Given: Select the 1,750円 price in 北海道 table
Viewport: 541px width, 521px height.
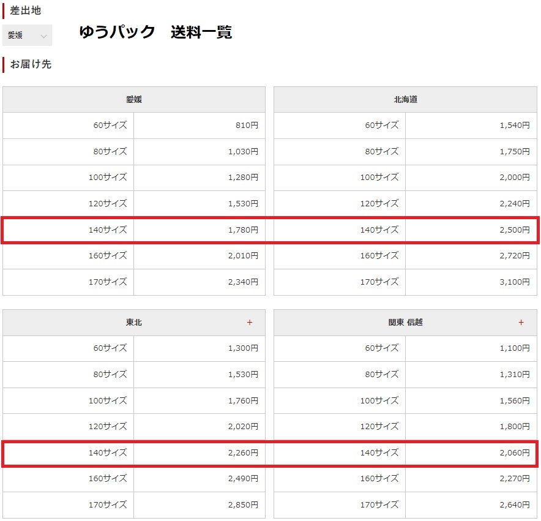Looking at the screenshot, I should [515, 152].
